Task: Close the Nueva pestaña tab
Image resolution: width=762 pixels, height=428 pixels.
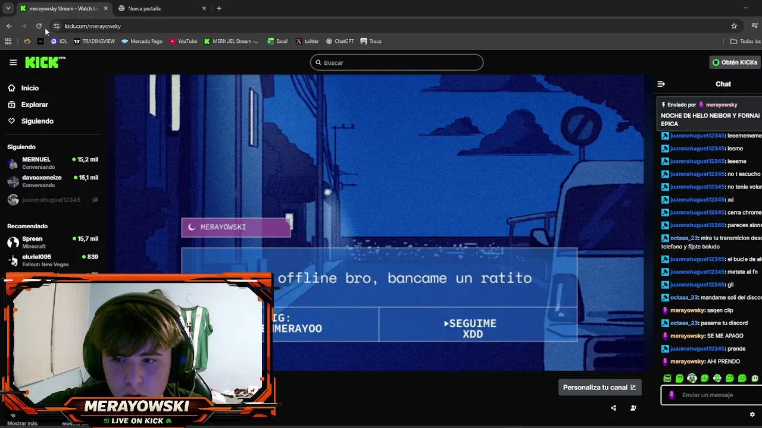Action: pos(204,8)
